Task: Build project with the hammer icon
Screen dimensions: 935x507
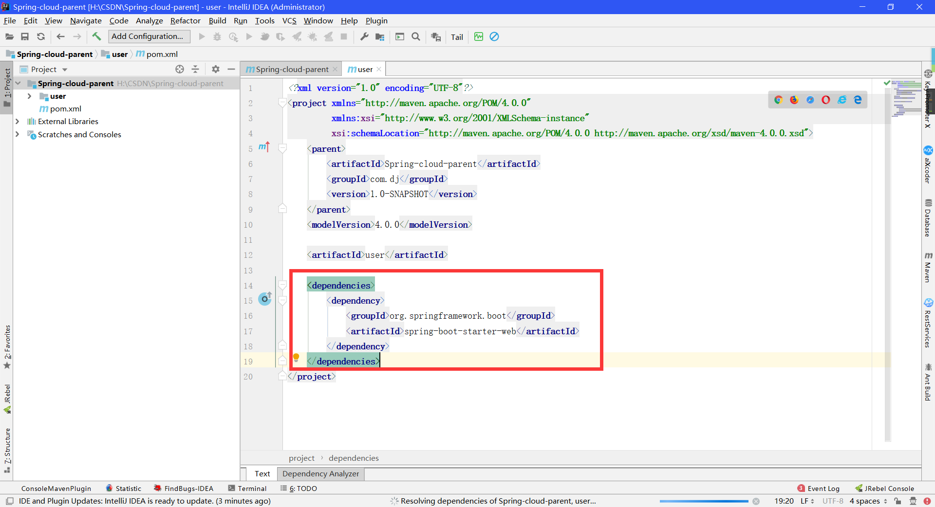Action: [x=96, y=36]
